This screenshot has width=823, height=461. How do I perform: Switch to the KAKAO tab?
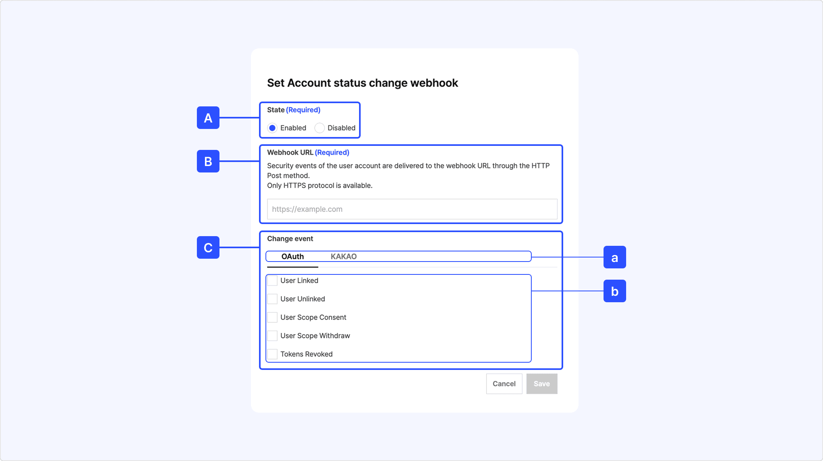(x=343, y=257)
